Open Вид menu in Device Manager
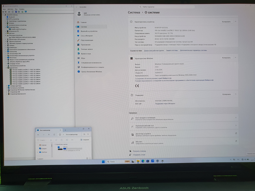The image size is (255, 191). (16, 9)
